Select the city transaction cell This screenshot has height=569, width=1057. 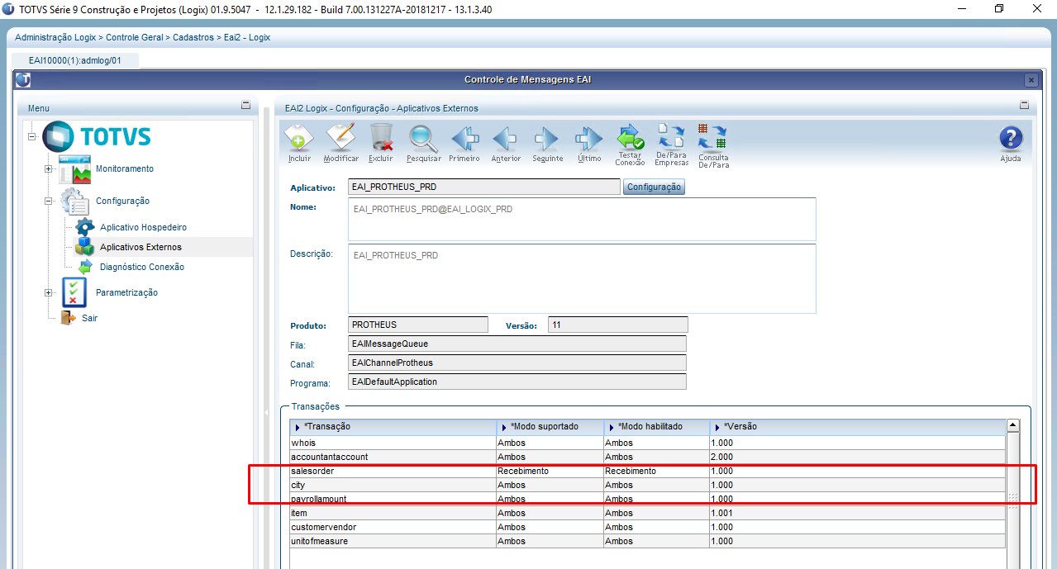(393, 485)
